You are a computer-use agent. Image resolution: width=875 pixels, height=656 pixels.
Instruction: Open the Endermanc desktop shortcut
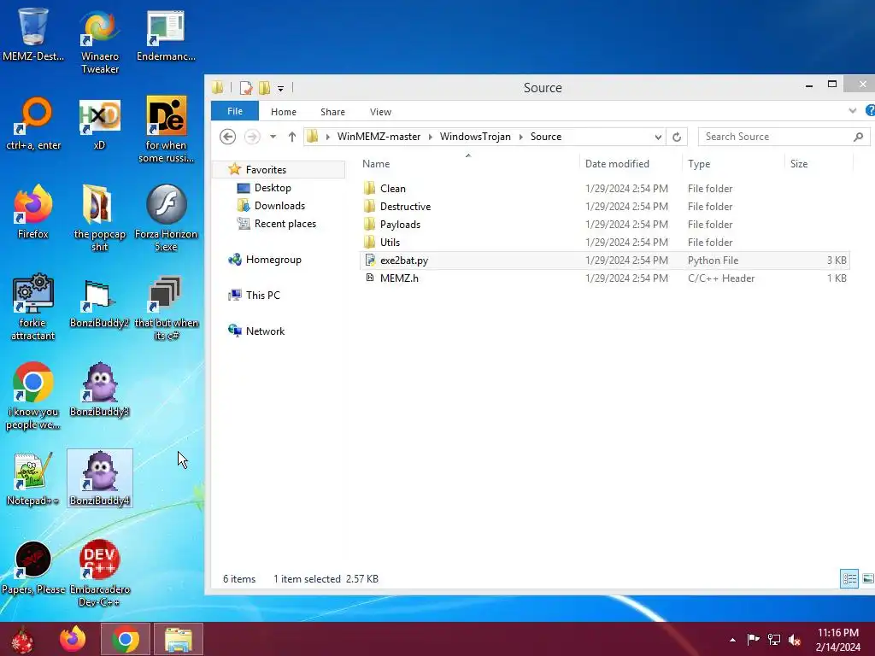pyautogui.click(x=166, y=34)
